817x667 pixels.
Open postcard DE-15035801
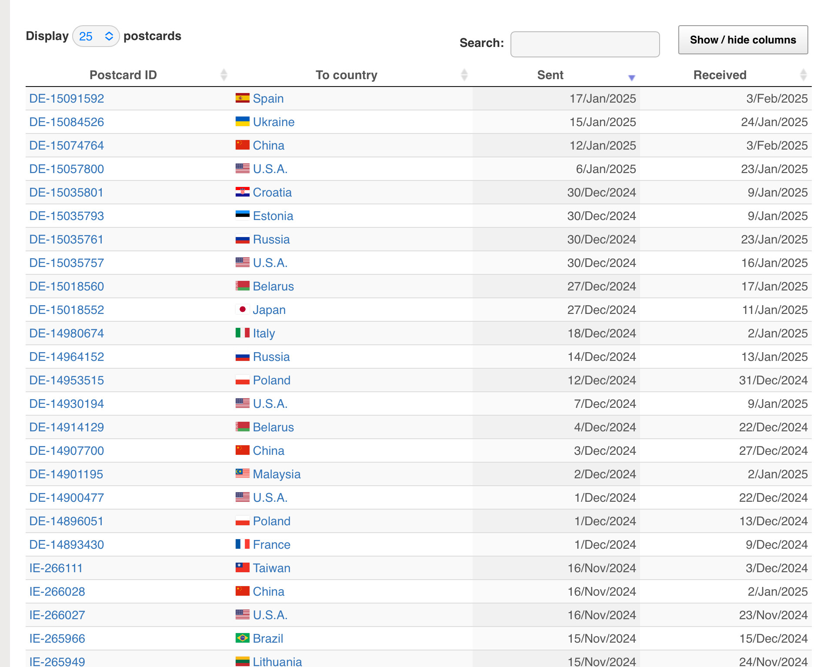click(66, 192)
